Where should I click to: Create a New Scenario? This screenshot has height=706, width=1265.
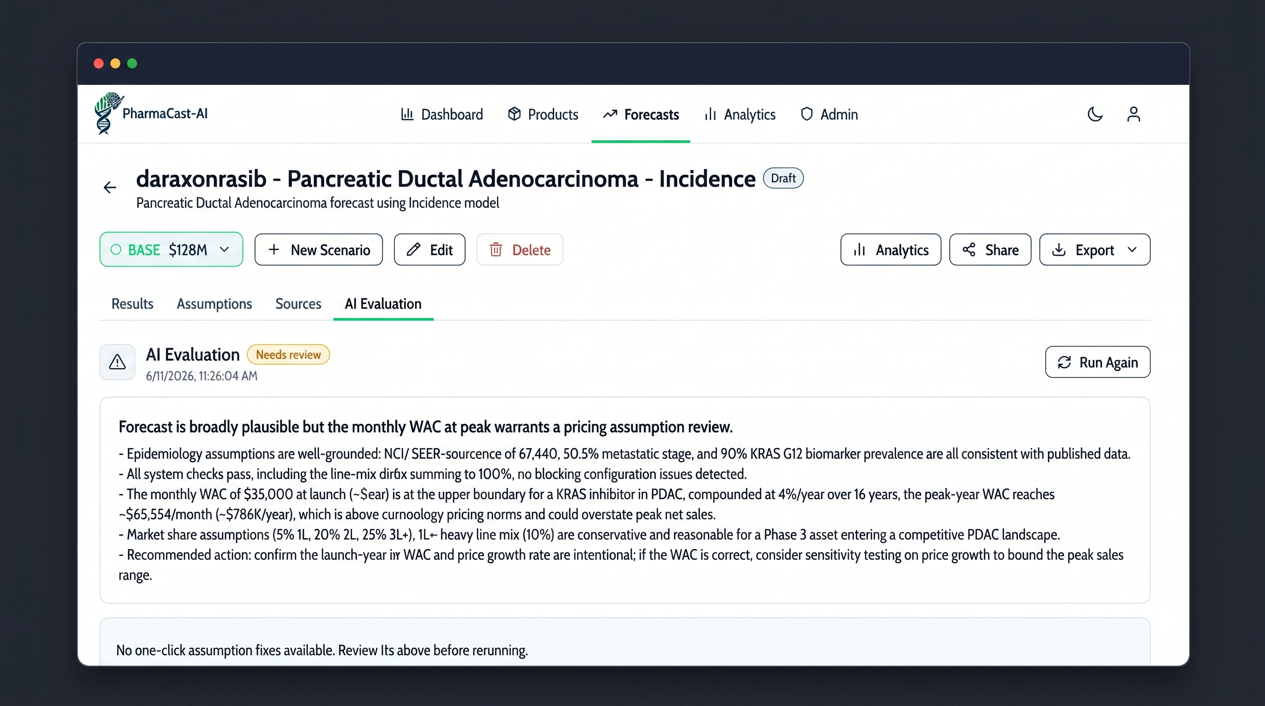point(318,250)
